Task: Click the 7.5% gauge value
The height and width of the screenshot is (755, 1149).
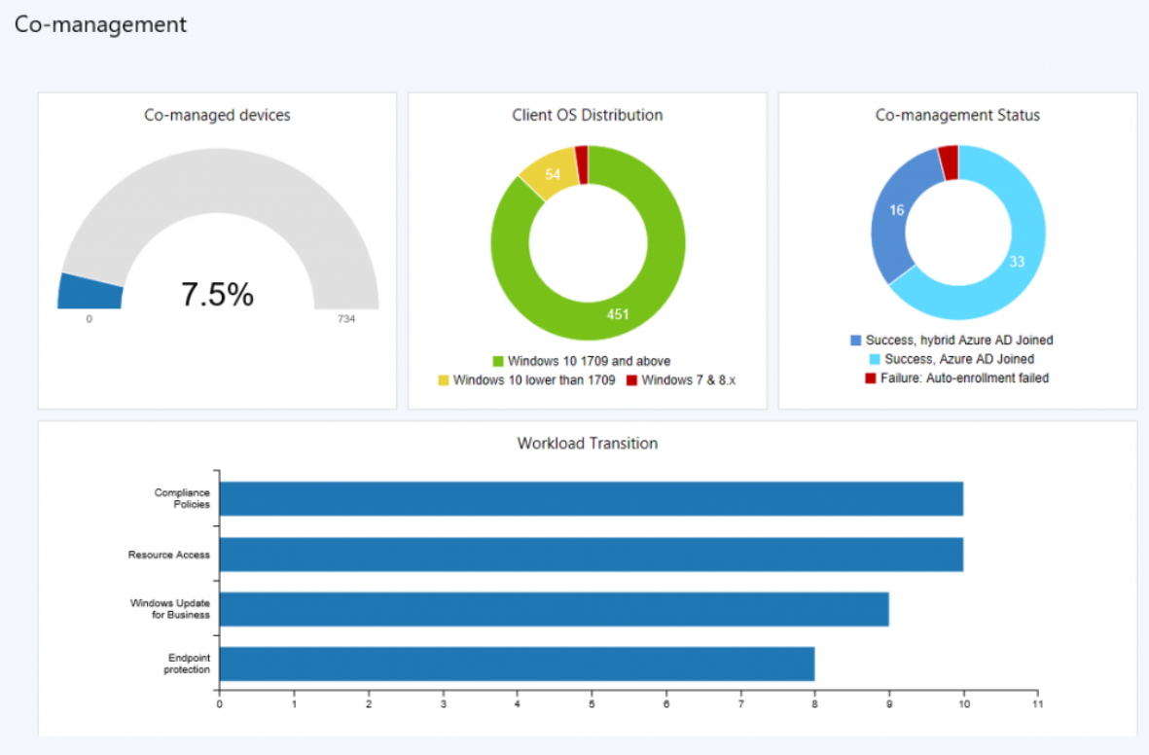Action: coord(218,295)
